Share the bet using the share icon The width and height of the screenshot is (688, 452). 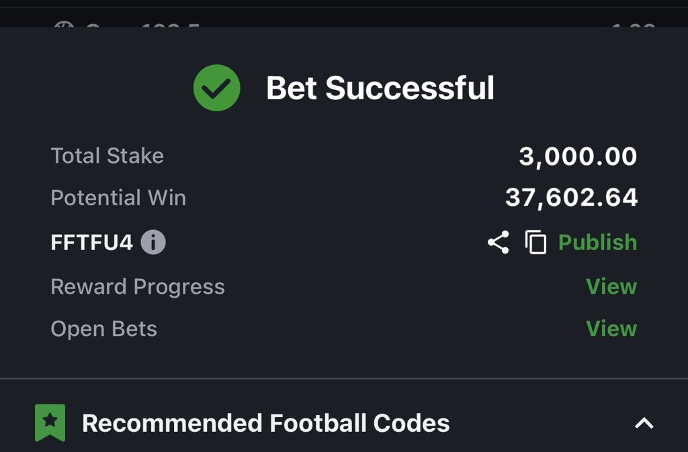point(498,242)
